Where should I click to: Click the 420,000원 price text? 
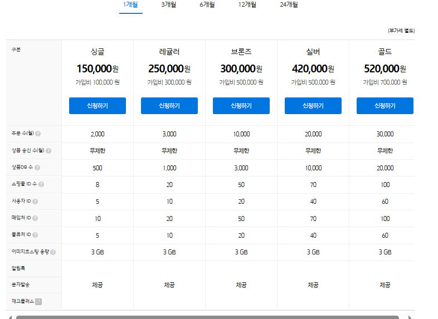pos(313,68)
